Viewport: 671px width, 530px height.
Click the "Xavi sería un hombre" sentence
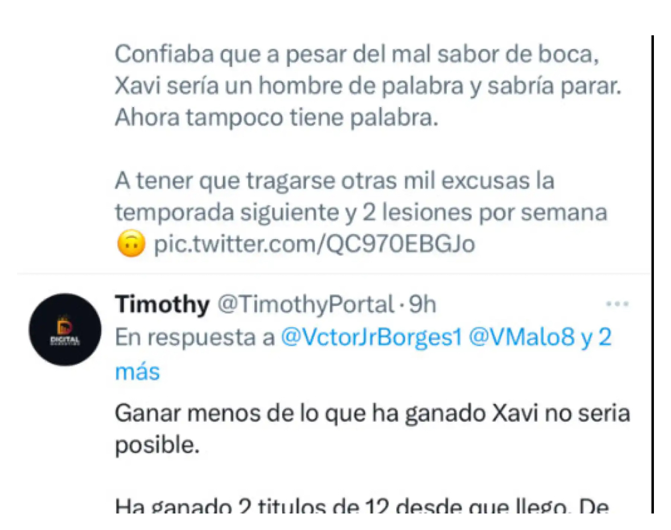[368, 86]
